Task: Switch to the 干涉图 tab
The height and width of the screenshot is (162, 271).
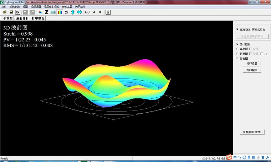Action: 8,18
